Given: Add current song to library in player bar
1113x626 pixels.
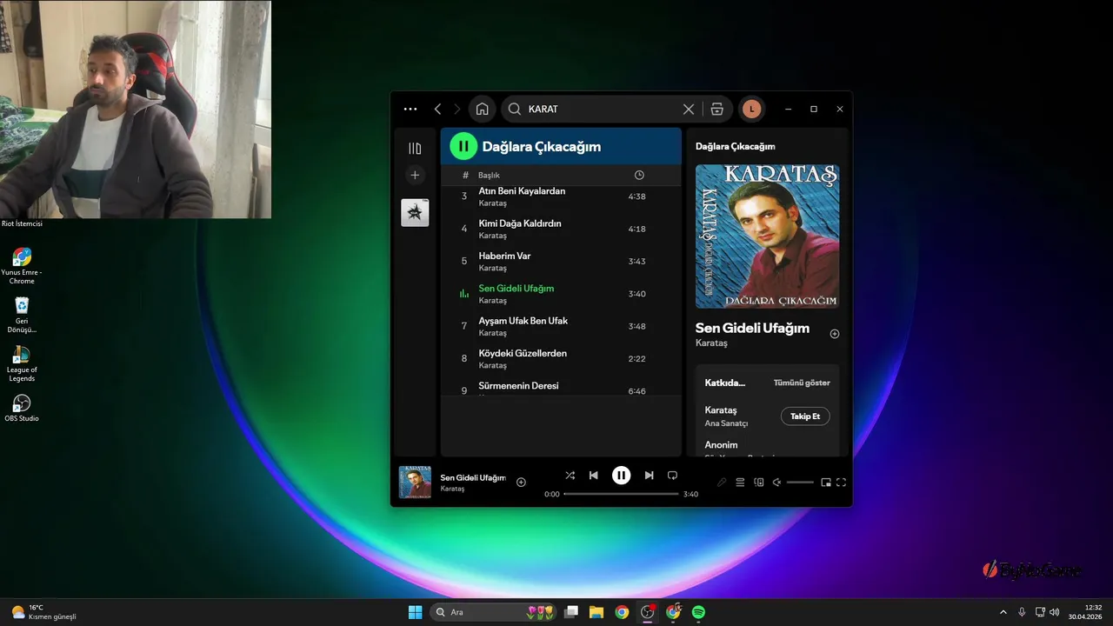Looking at the screenshot, I should tap(521, 483).
